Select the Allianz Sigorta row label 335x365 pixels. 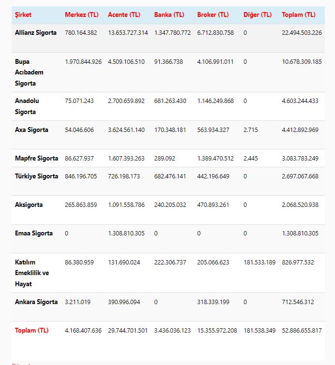[36, 33]
